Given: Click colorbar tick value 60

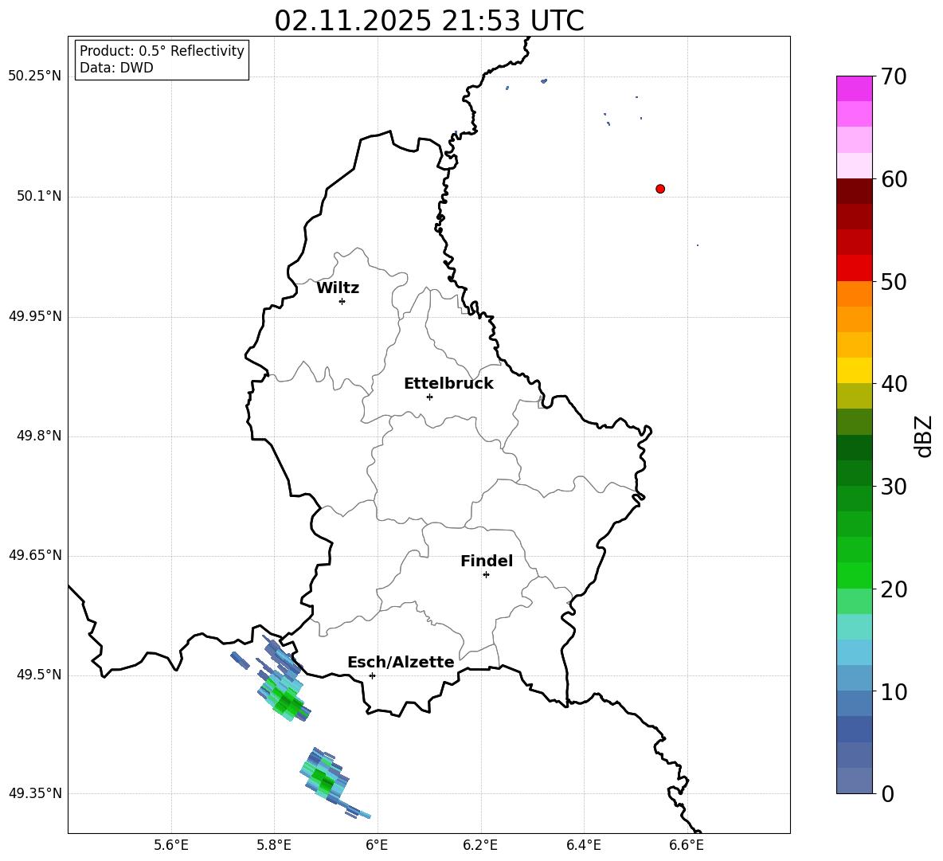Looking at the screenshot, I should click(x=894, y=179).
